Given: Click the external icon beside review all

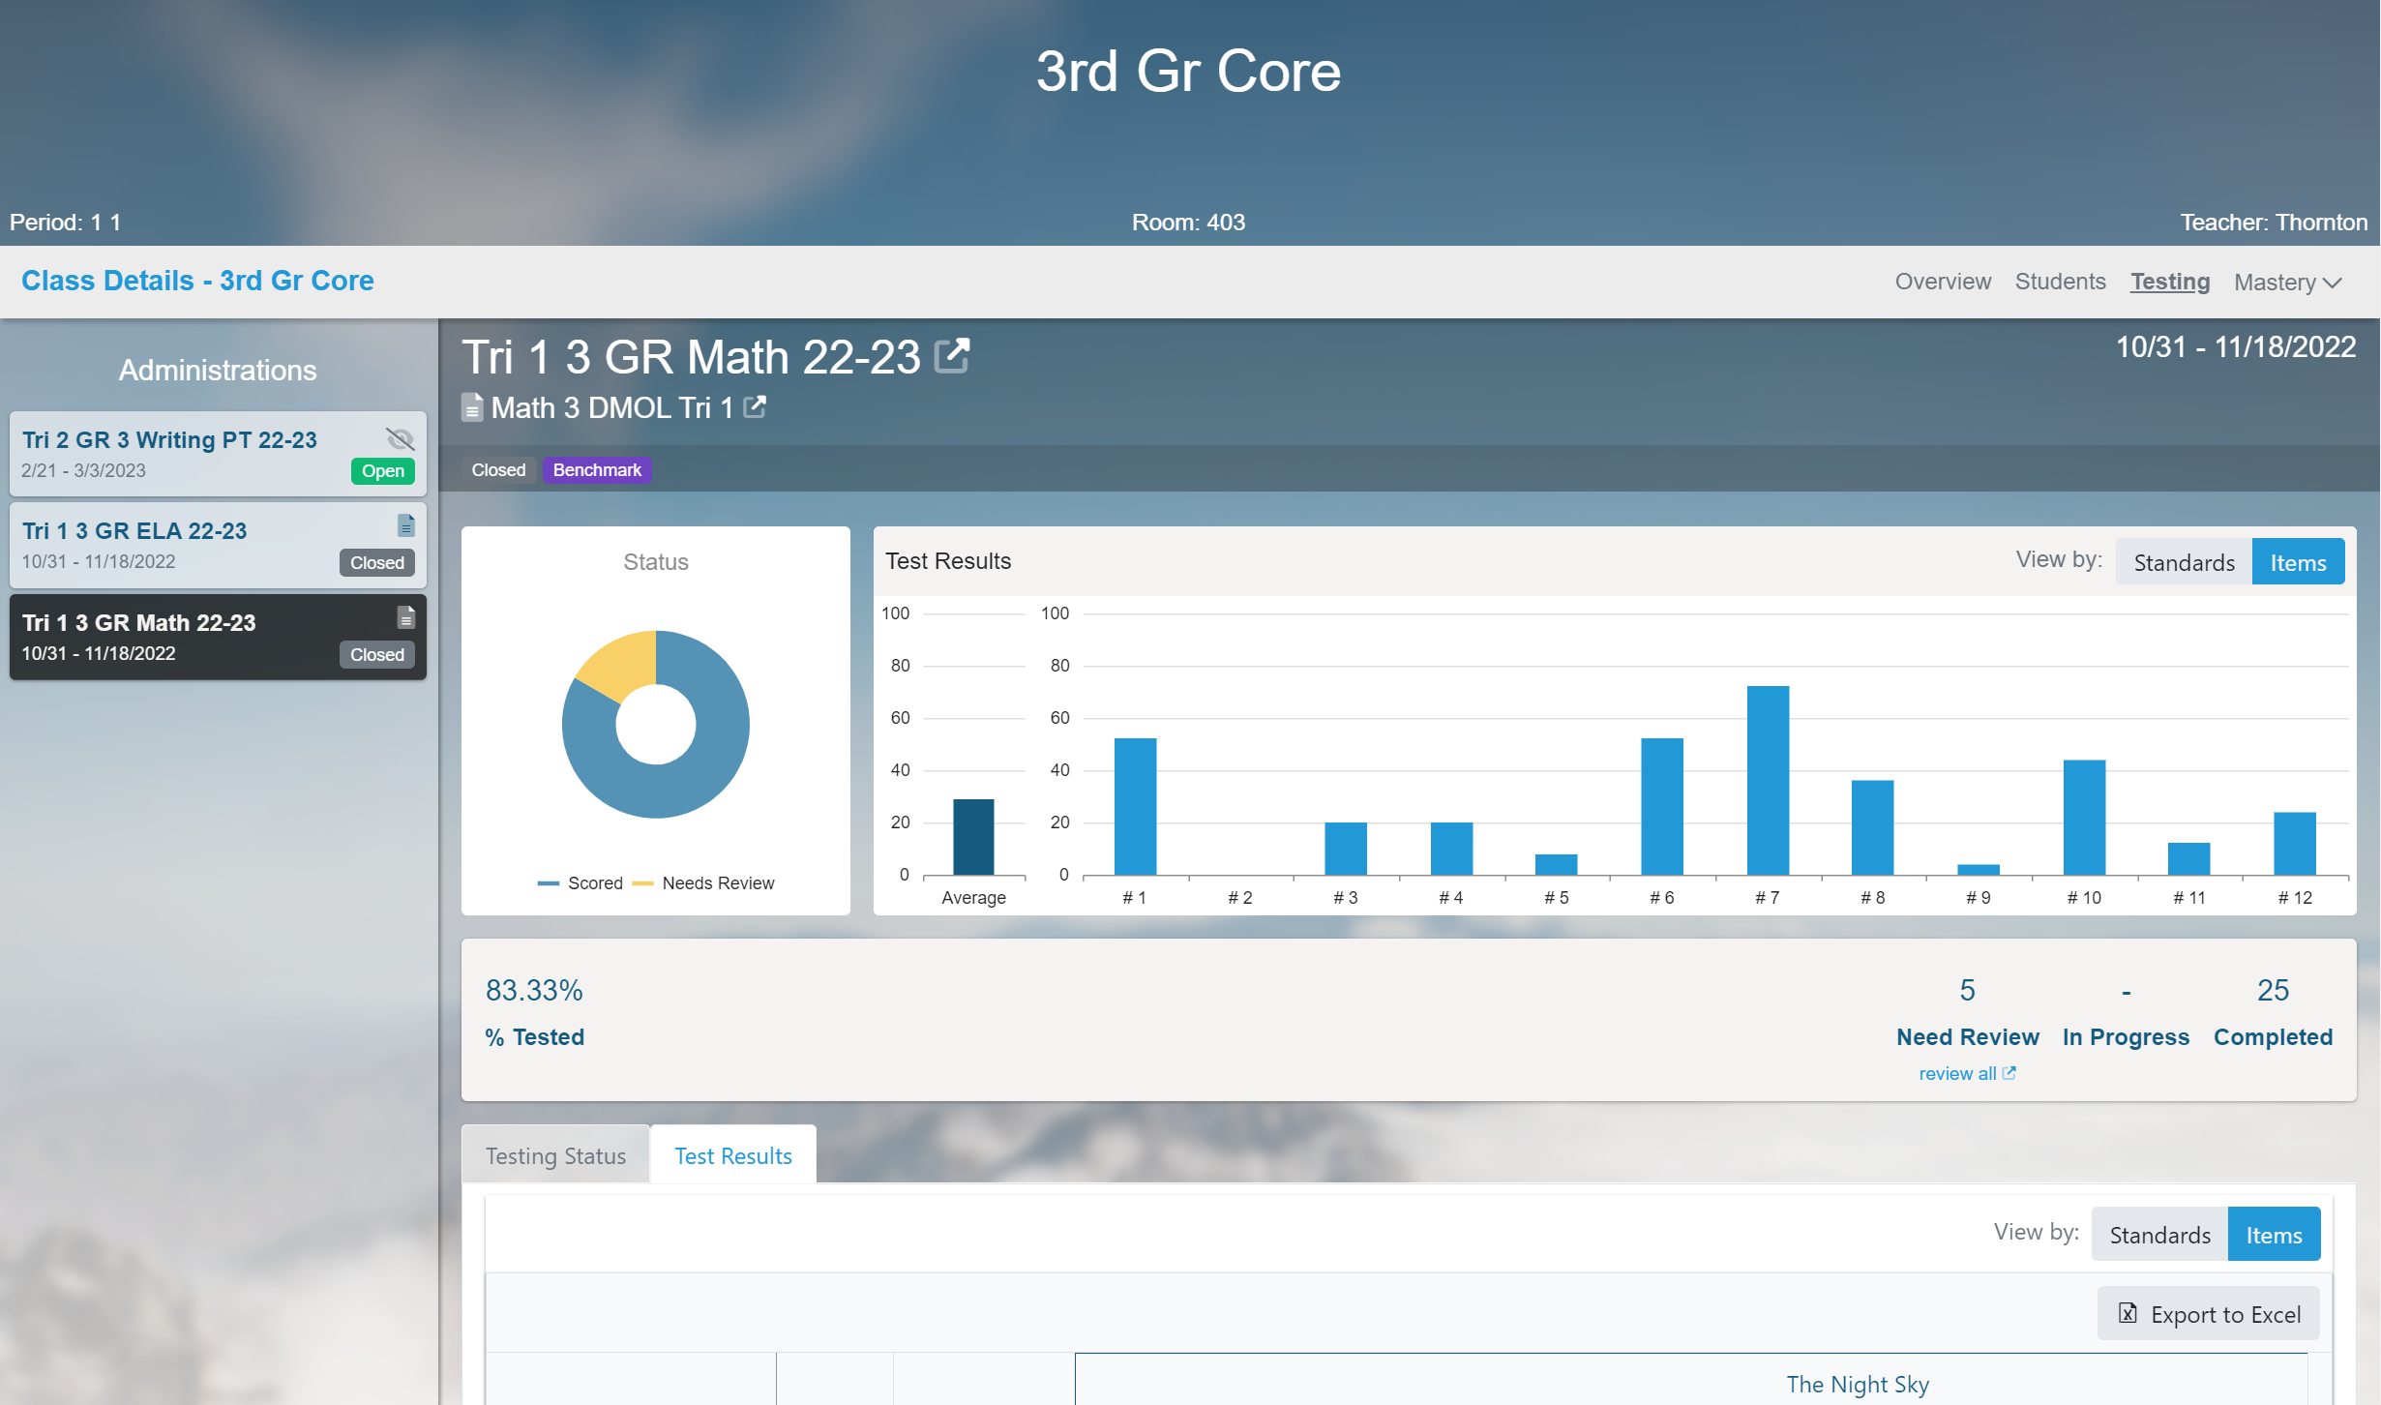Looking at the screenshot, I should (x=2009, y=1073).
